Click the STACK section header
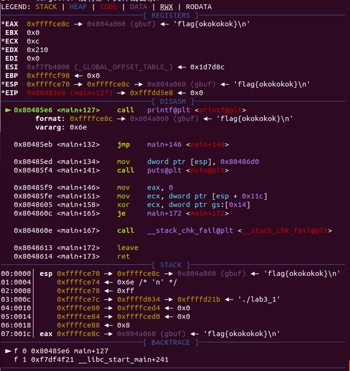Image resolution: width=350 pixels, height=371 pixels. coord(171,265)
